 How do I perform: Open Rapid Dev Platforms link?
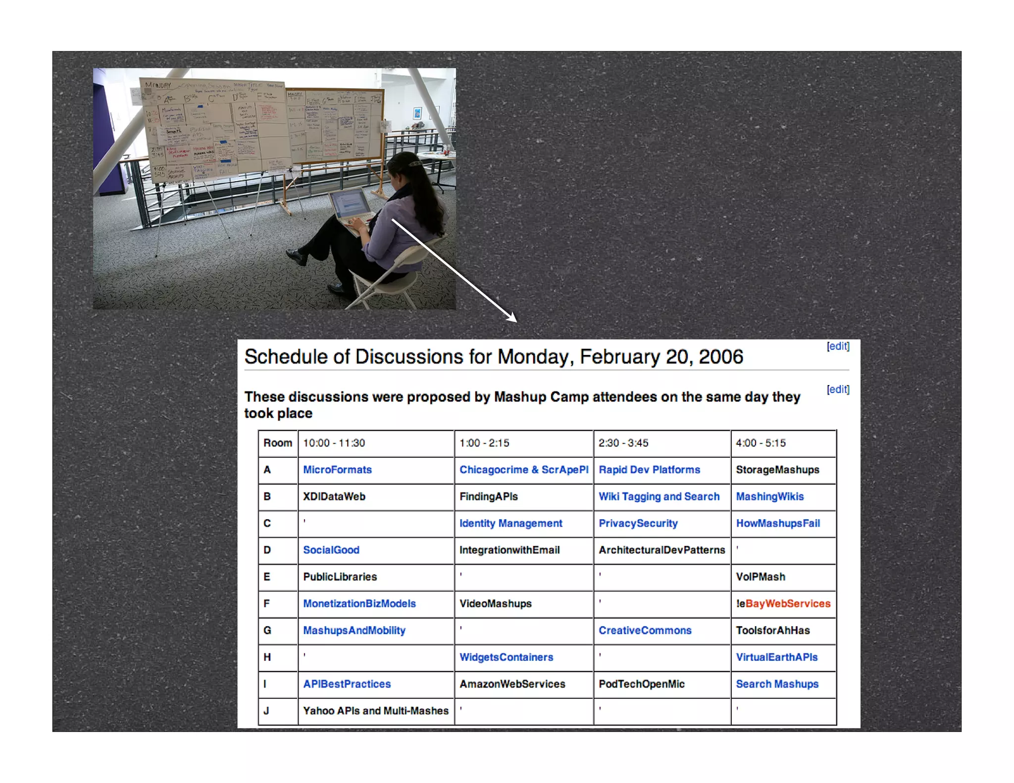pyautogui.click(x=649, y=470)
